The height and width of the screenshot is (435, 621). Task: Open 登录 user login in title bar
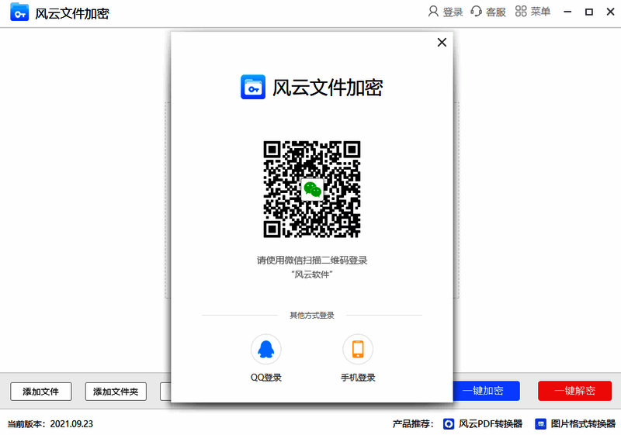446,12
